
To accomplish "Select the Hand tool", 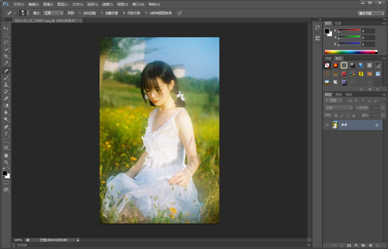I will [6, 155].
